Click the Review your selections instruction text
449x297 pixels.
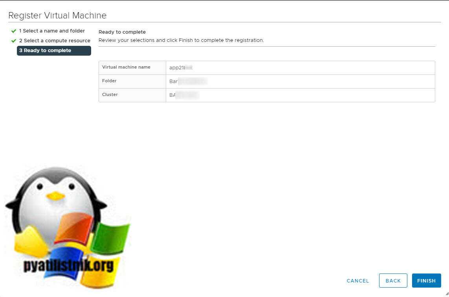pos(181,40)
